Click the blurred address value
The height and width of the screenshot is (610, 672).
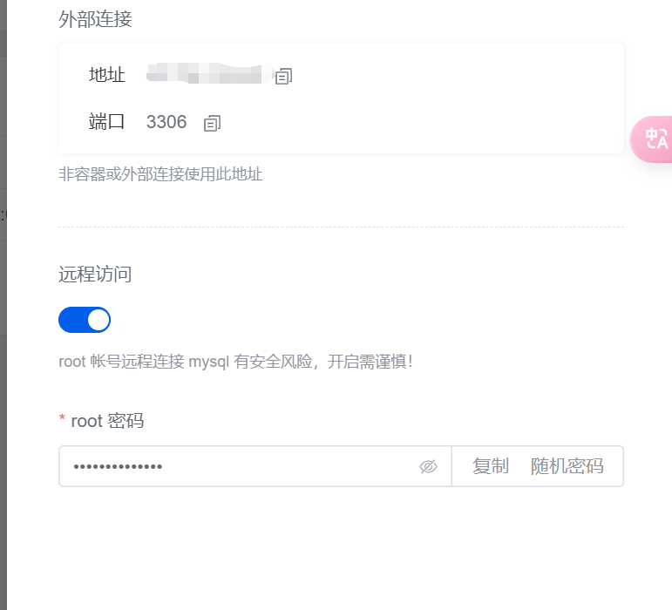pyautogui.click(x=209, y=73)
